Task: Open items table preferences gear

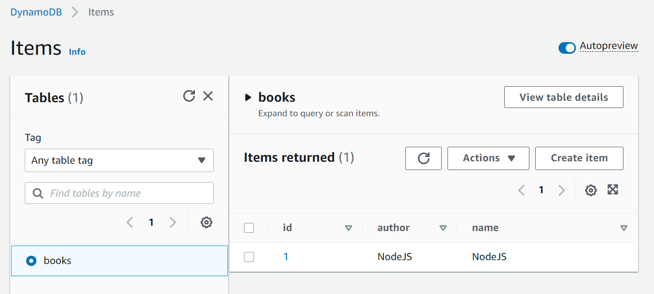Action: click(590, 190)
